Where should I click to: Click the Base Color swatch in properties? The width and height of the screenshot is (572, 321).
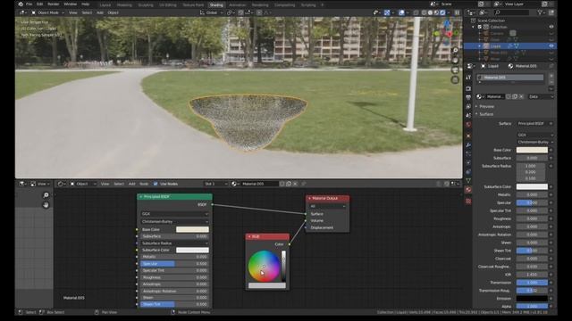[532, 150]
